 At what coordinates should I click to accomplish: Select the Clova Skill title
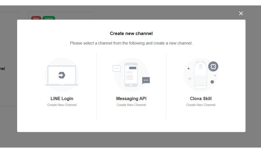(x=201, y=99)
